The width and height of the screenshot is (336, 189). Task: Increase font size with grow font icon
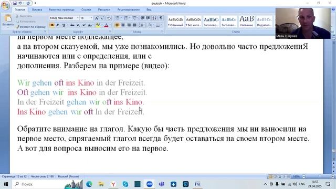point(97,18)
